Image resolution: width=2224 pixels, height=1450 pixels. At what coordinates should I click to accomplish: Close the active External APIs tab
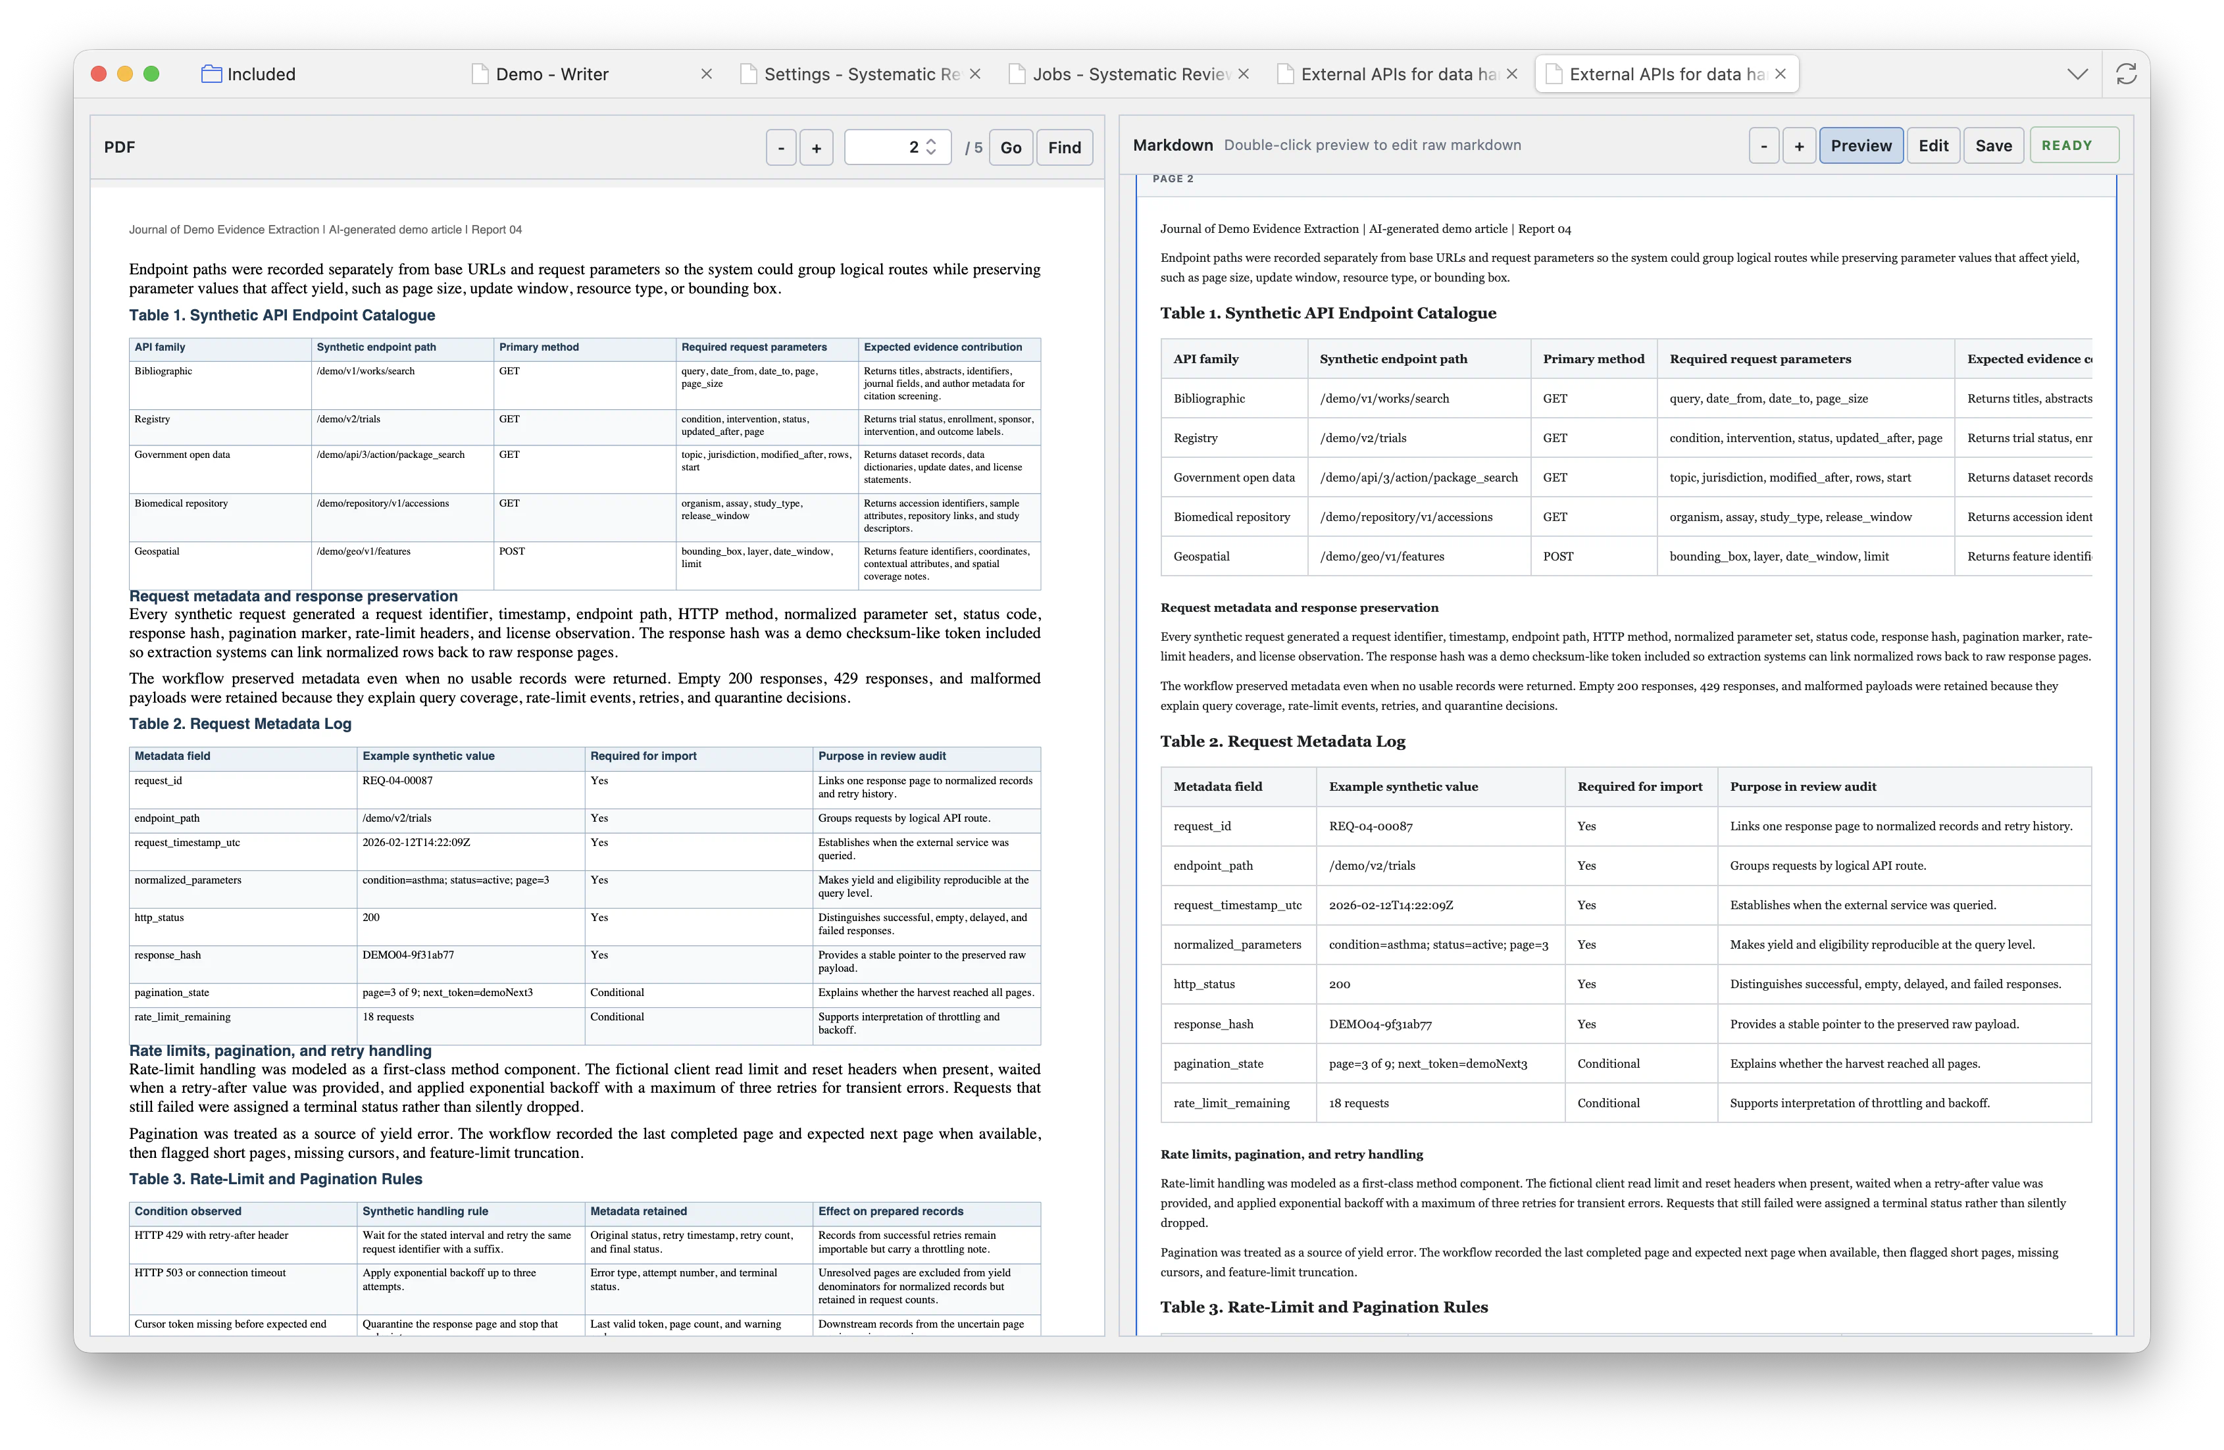tap(1780, 74)
